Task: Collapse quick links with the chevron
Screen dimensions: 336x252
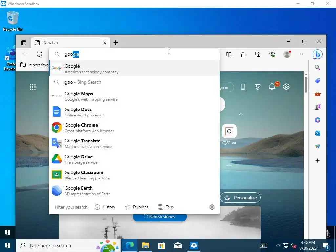Action: (x=241, y=114)
